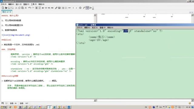Screen dimensions: 194x109
Task: Open a file via folder icon
Action: point(6,8)
